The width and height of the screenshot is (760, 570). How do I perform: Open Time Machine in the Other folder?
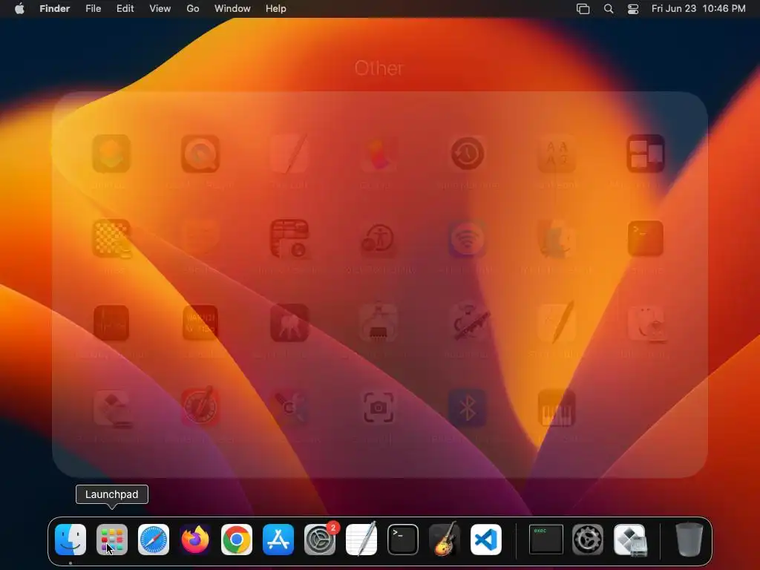(468, 154)
